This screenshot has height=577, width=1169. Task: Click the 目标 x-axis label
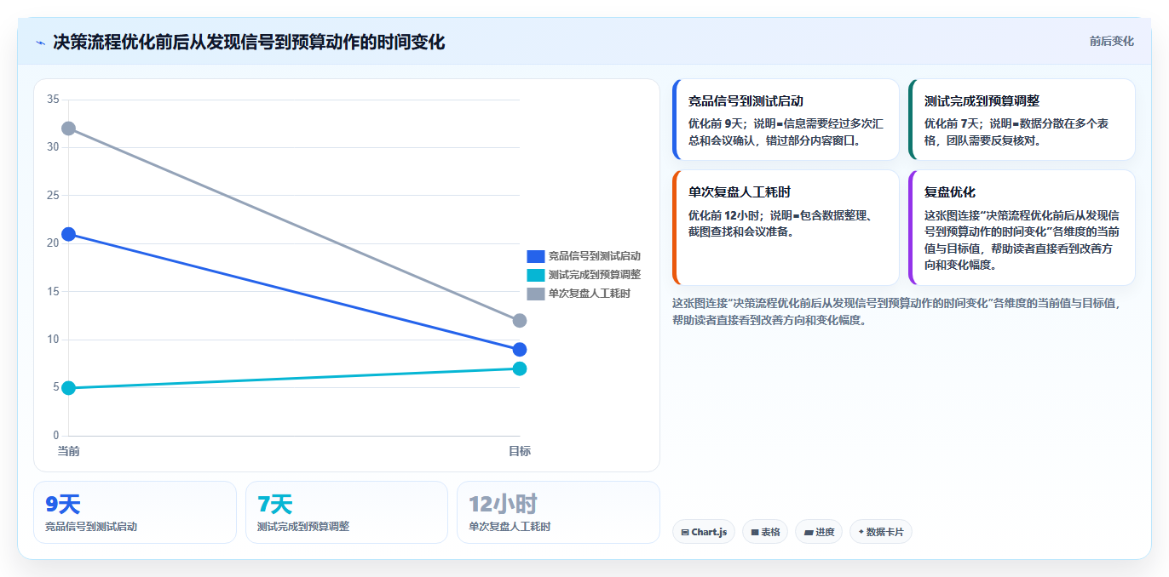(x=520, y=451)
